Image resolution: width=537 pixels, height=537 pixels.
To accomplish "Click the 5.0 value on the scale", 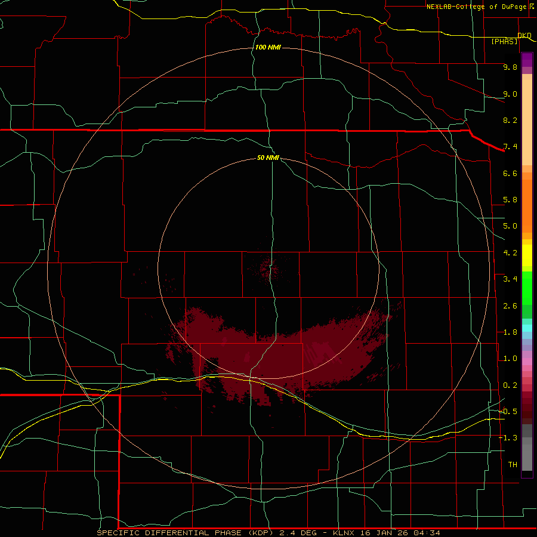I will click(510, 226).
